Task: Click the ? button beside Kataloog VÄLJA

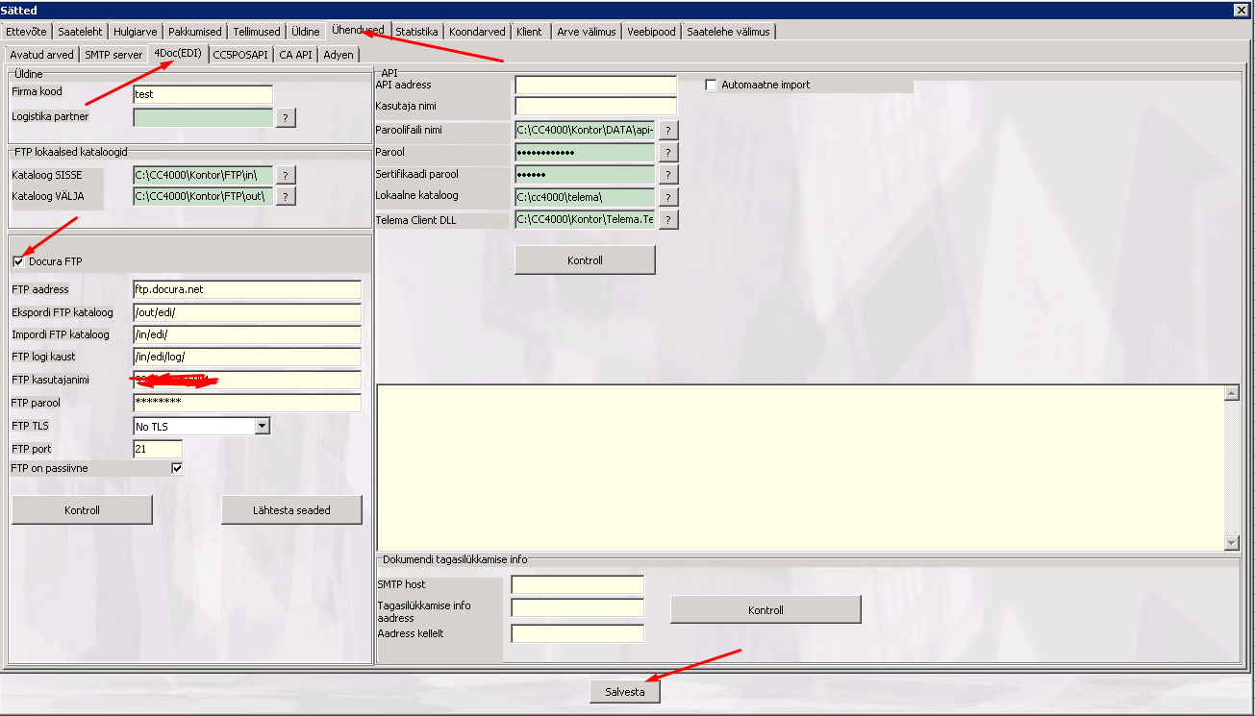Action: coord(286,196)
